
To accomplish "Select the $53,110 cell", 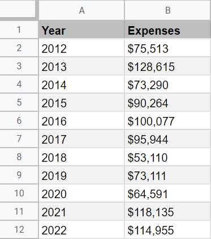I will tap(167, 157).
